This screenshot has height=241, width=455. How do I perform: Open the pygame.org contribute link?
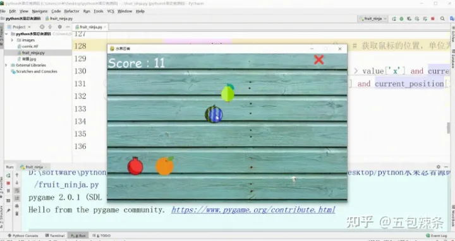[x=253, y=209]
